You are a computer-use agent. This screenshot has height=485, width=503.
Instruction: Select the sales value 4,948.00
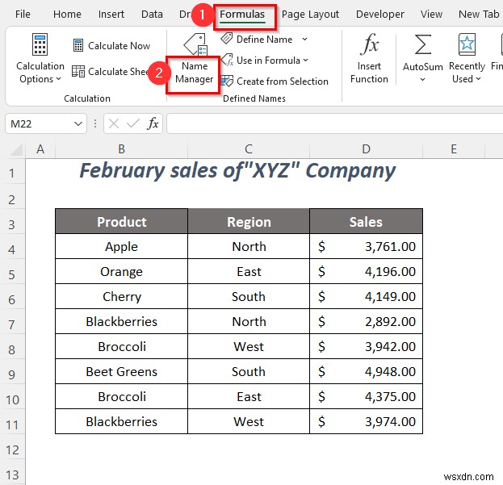point(366,371)
